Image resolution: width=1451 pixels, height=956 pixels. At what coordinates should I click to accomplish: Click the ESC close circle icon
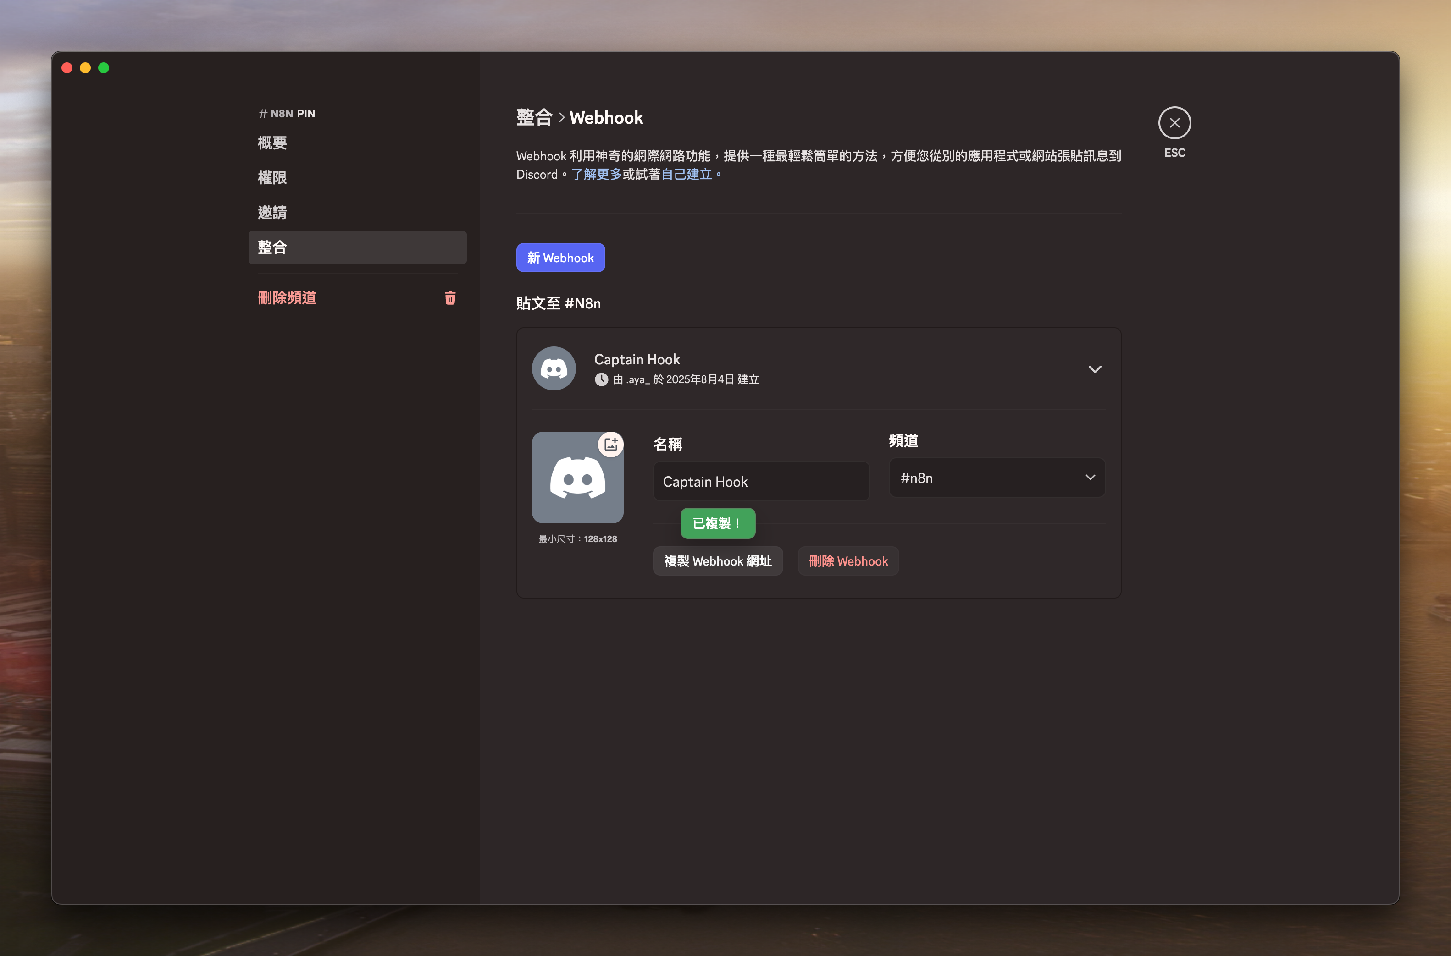coord(1174,123)
